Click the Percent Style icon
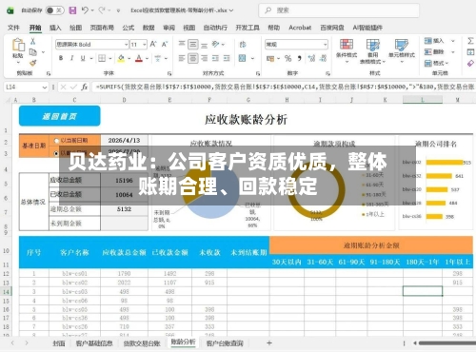 (288, 58)
